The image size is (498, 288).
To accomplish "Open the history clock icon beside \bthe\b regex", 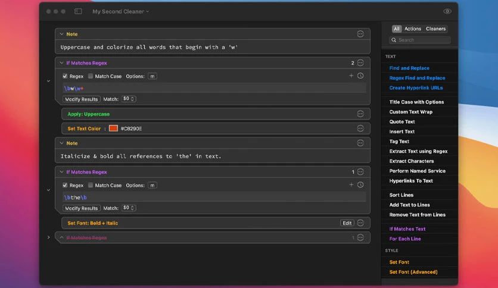I will click(360, 185).
